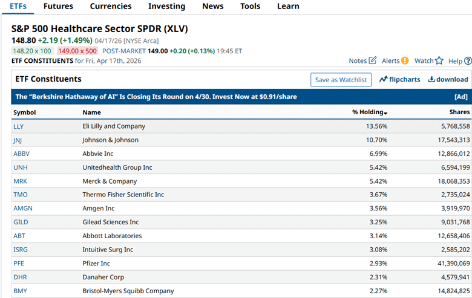Viewport: 472px width, 298px height.
Task: Open the Learn menu
Action: pos(288,6)
